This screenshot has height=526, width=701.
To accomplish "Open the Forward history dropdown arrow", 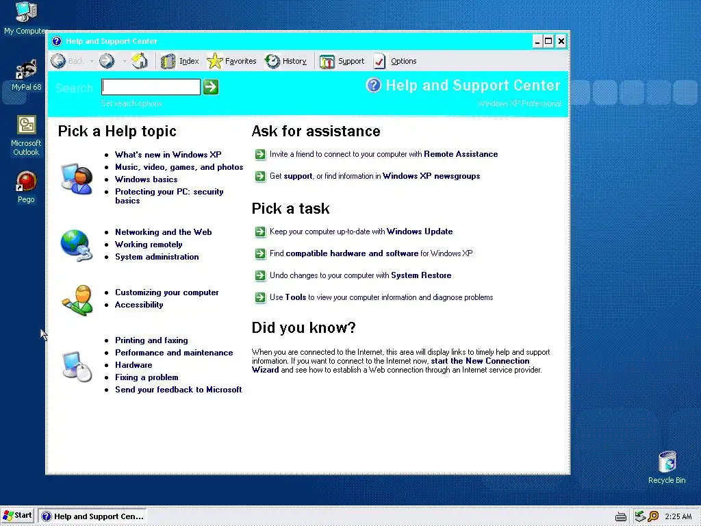I will (x=125, y=61).
